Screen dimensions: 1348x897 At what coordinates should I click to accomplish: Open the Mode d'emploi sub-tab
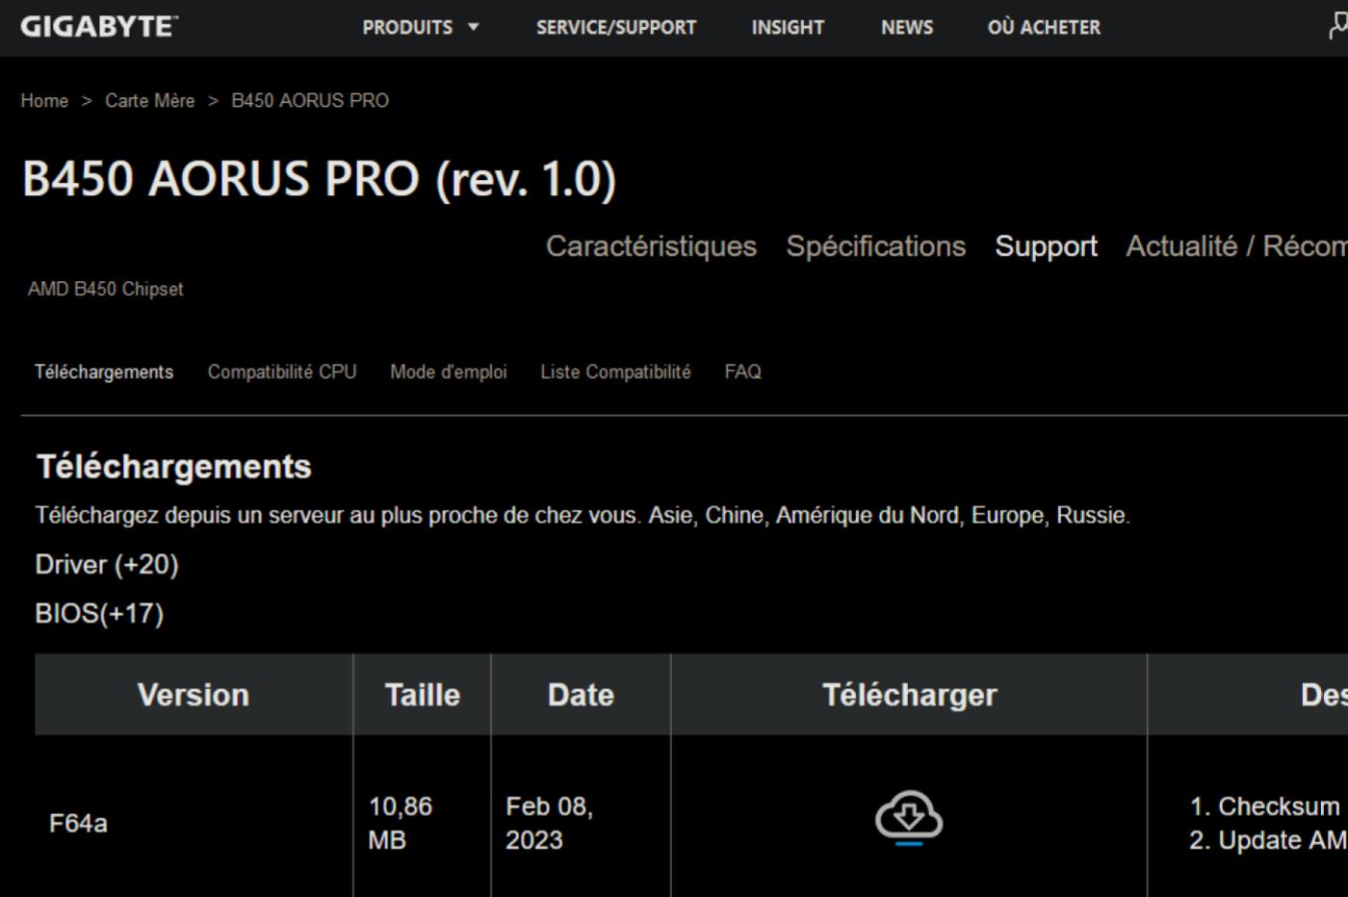coord(449,372)
